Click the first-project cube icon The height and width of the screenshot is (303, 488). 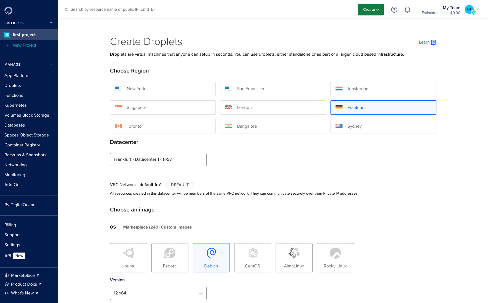(x=7, y=35)
